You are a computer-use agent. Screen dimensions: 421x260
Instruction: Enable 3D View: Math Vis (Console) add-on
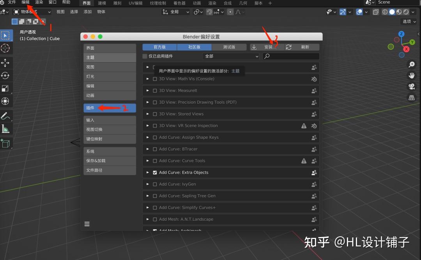155,79
